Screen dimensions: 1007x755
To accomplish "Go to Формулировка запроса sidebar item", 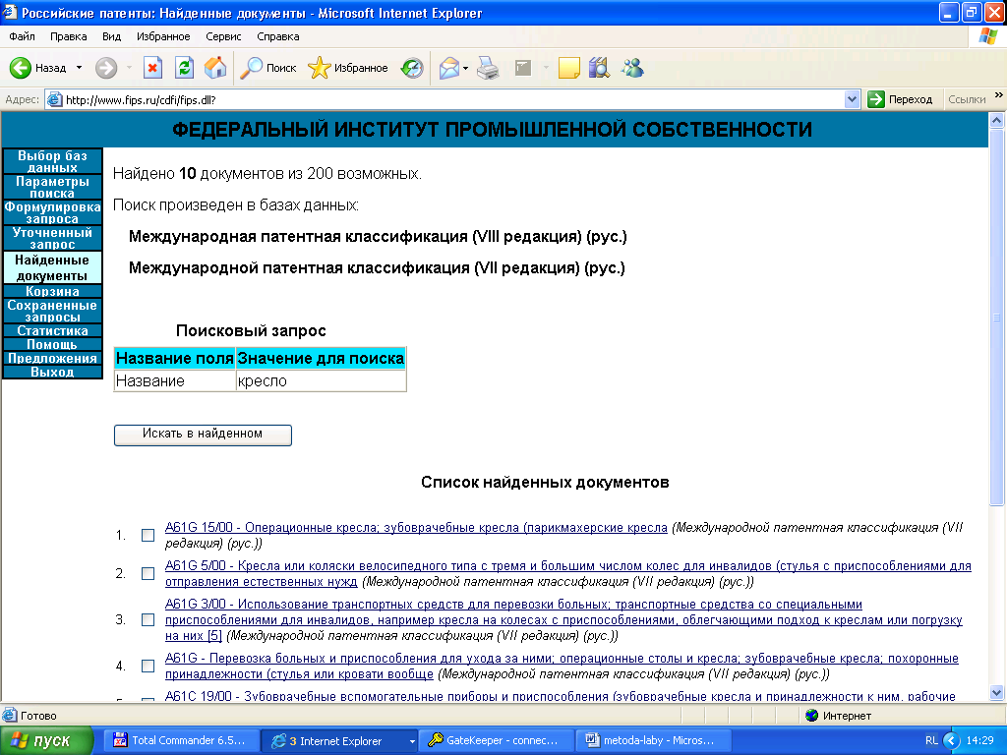I will click(x=52, y=212).
